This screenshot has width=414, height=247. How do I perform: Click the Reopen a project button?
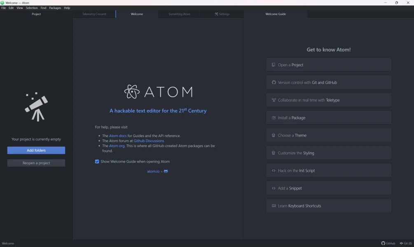point(36,163)
